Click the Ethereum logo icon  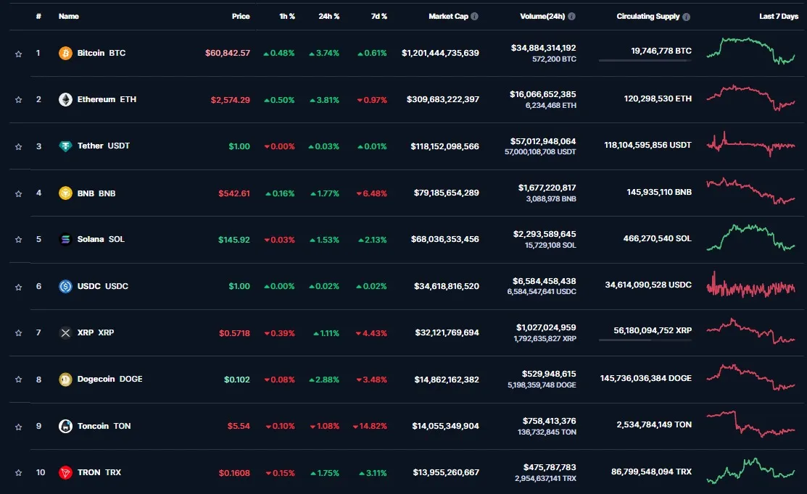point(65,99)
